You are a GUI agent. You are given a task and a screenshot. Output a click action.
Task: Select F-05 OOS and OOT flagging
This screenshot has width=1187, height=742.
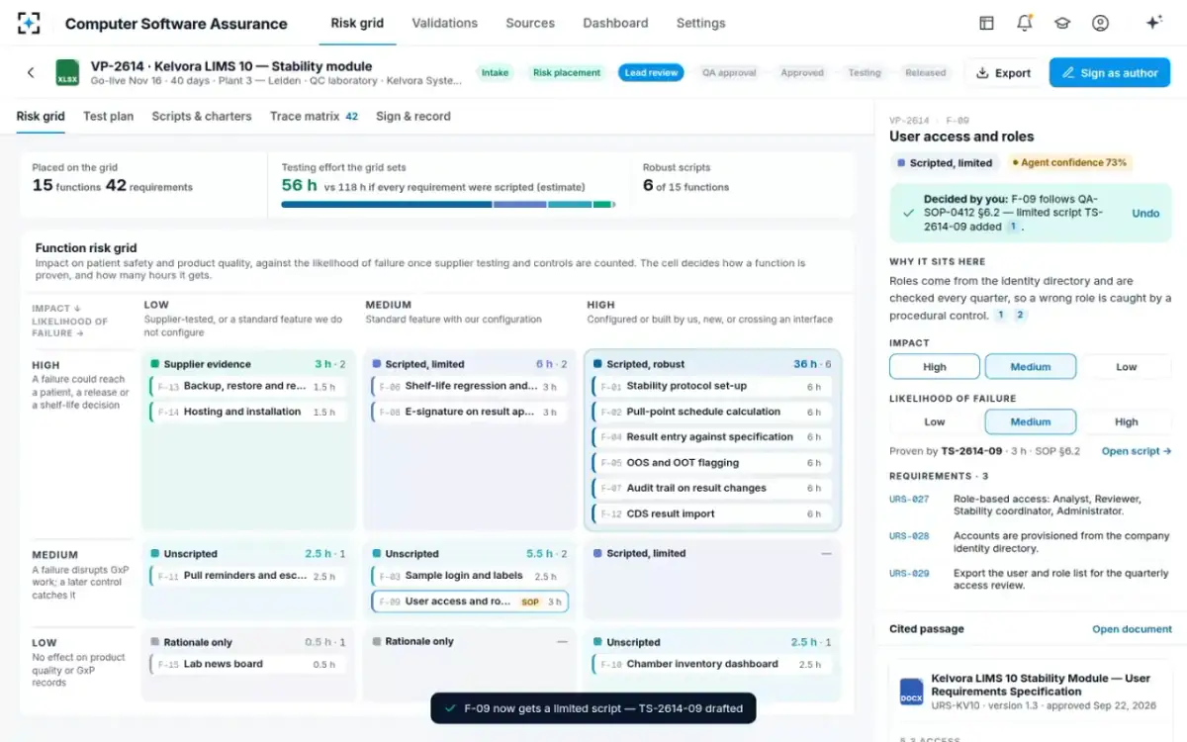(712, 463)
